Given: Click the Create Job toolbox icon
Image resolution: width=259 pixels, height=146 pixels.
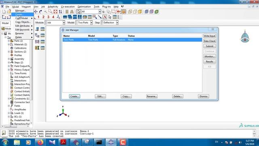Looking at the screenshot, I should click(x=37, y=29).
